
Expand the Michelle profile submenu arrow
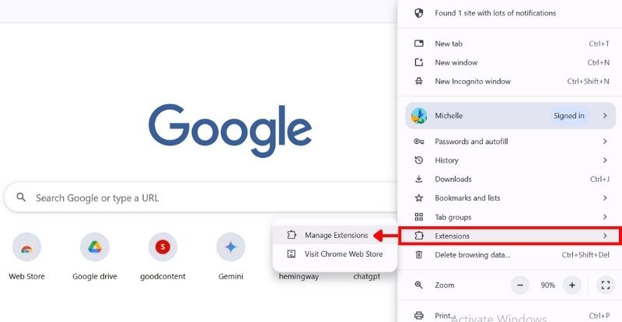[605, 116]
